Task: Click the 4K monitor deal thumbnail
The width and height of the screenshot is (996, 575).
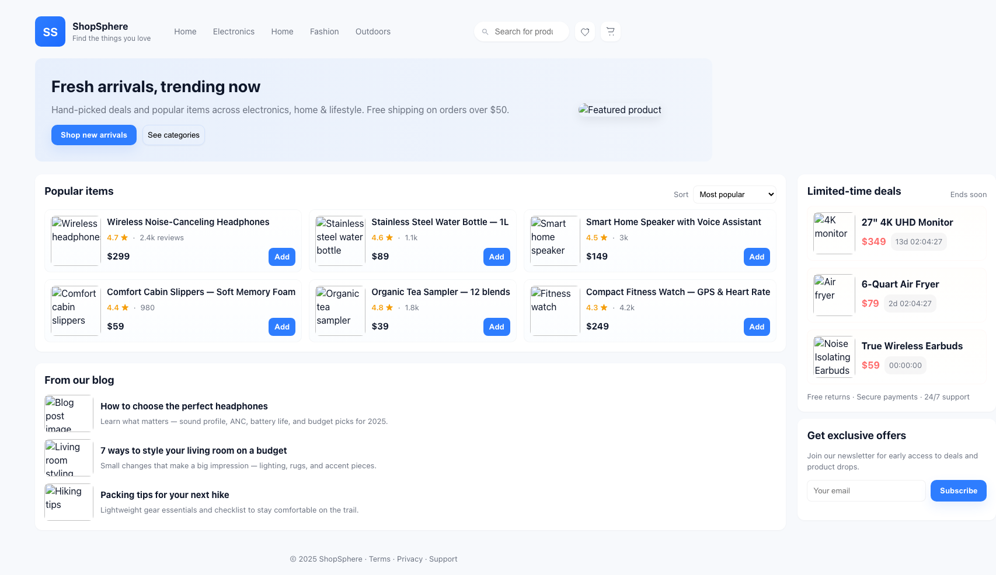Action: [833, 233]
